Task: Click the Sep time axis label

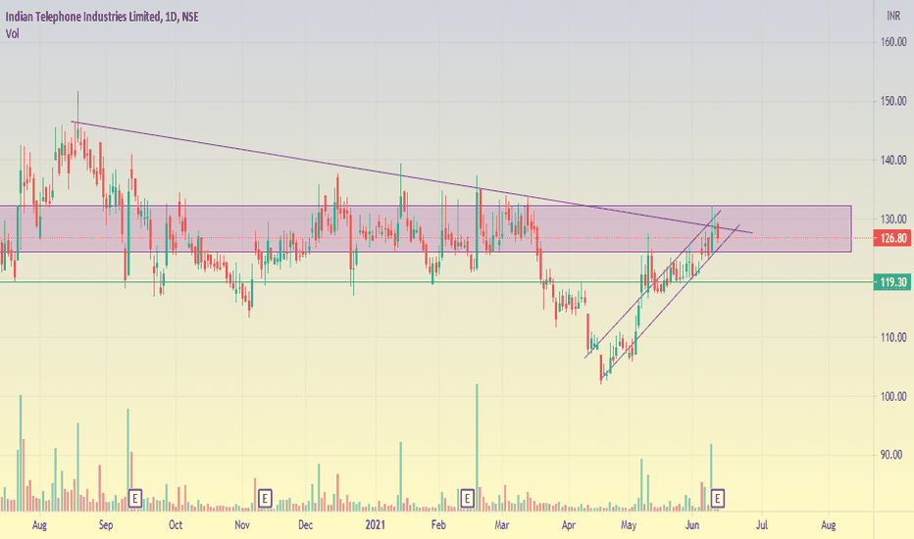Action: [x=106, y=525]
